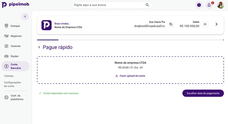
Task: Collapse the sidebar with chevron button
Action: tap(25, 17)
